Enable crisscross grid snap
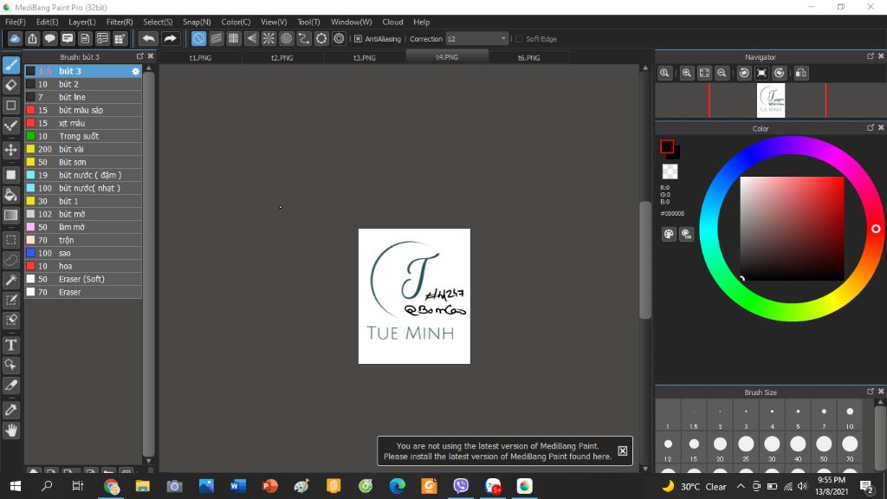This screenshot has width=887, height=499. point(234,38)
